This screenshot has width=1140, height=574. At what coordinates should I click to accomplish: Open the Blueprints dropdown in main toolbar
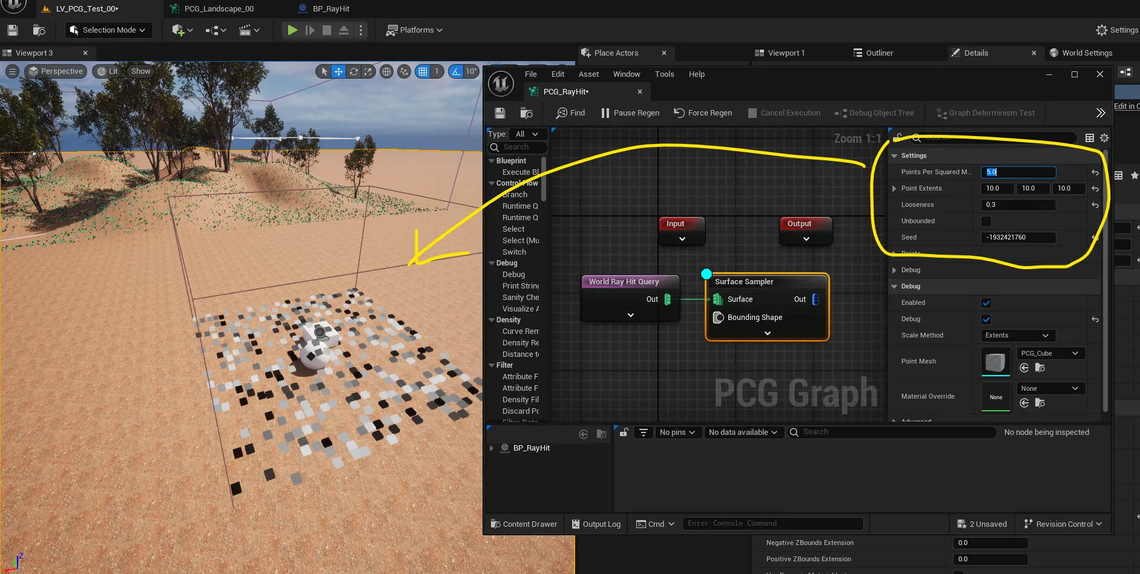[x=216, y=30]
